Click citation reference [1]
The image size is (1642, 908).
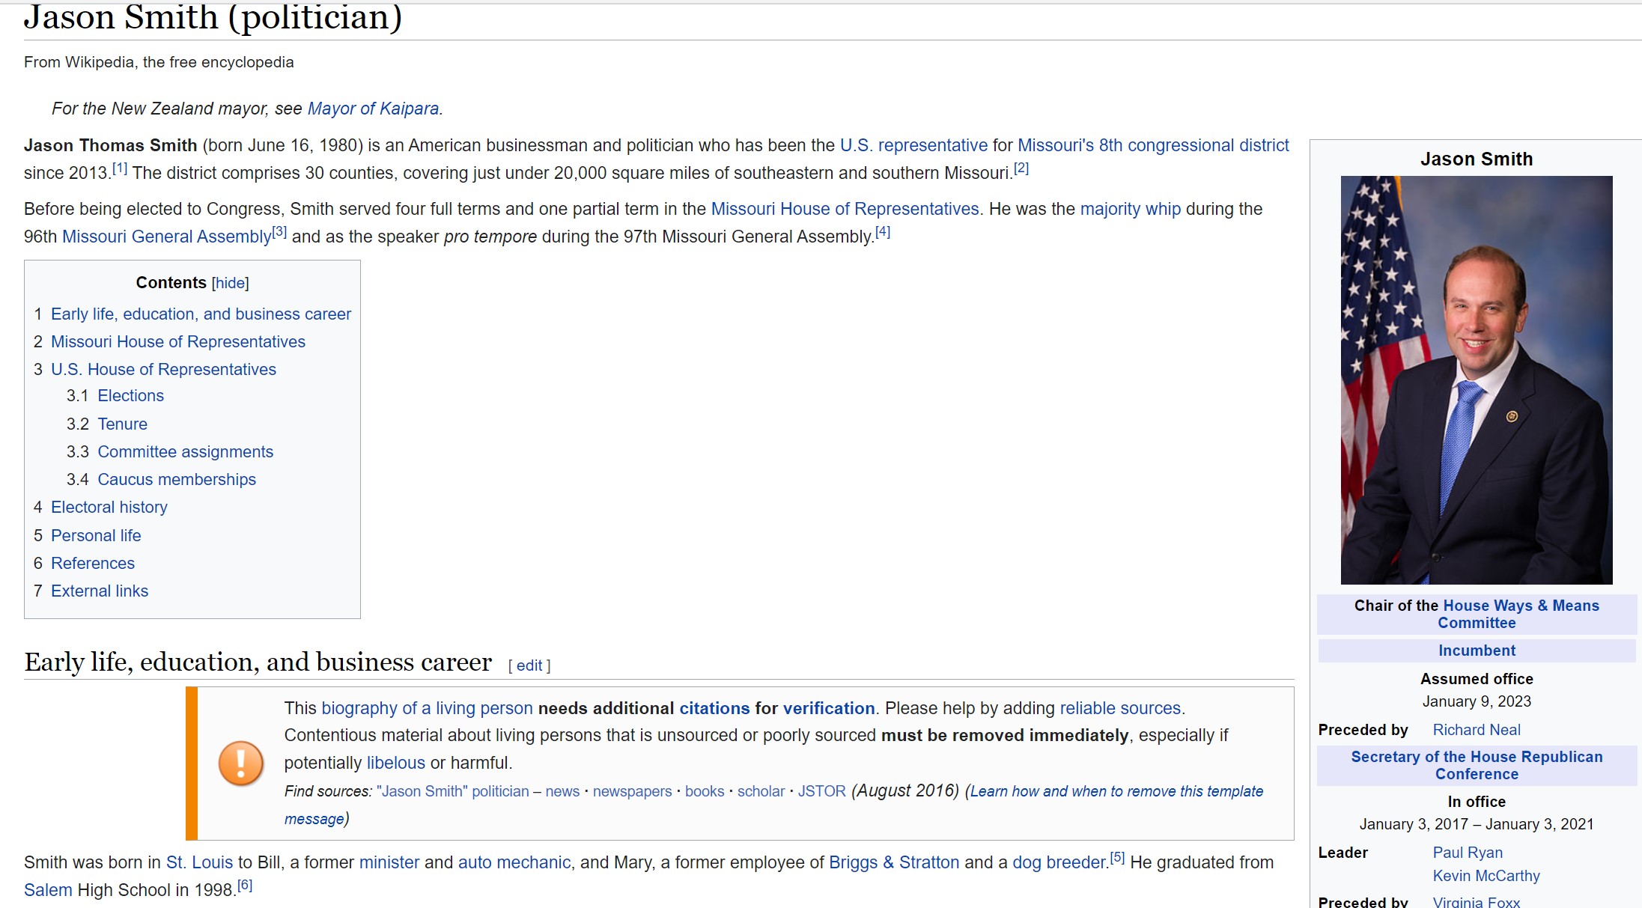coord(120,168)
